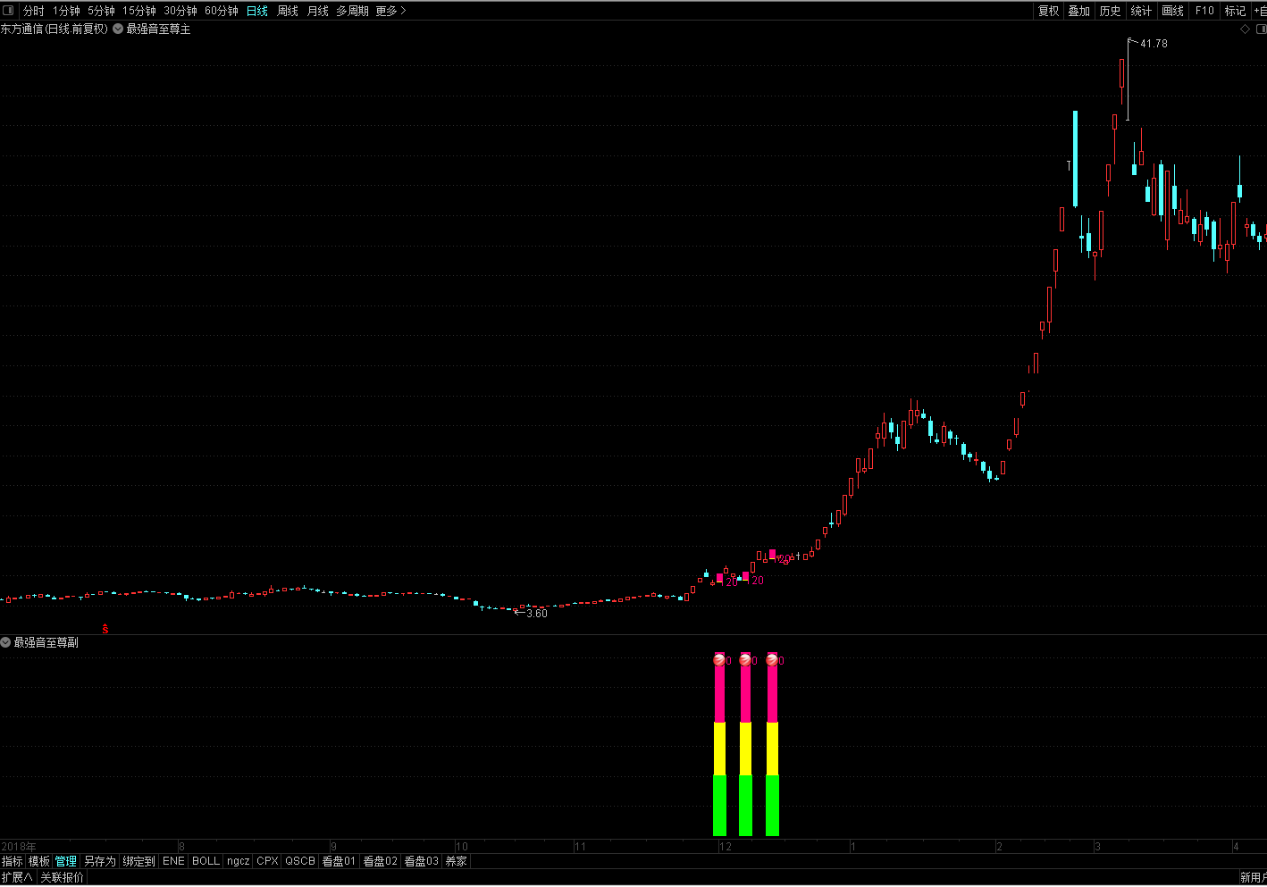Open the 最强音至尊主 indicator dropdown arrow
The height and width of the screenshot is (887, 1267).
pyautogui.click(x=118, y=29)
